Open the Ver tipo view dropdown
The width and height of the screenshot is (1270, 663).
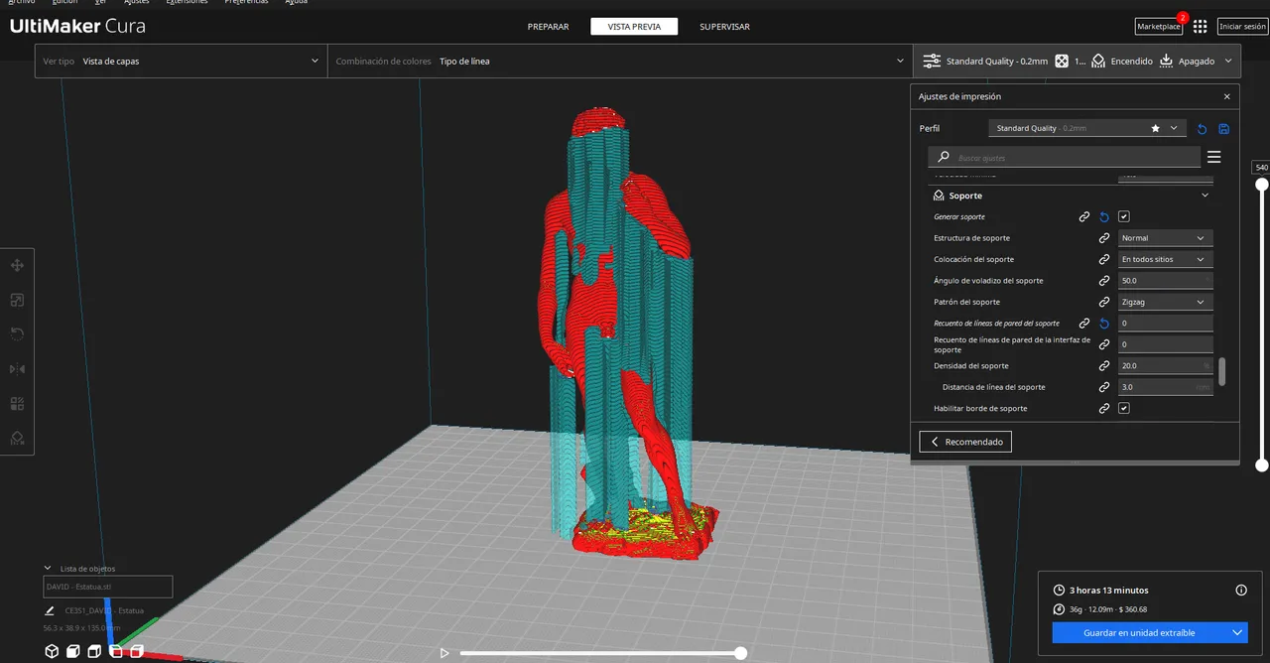pyautogui.click(x=181, y=61)
